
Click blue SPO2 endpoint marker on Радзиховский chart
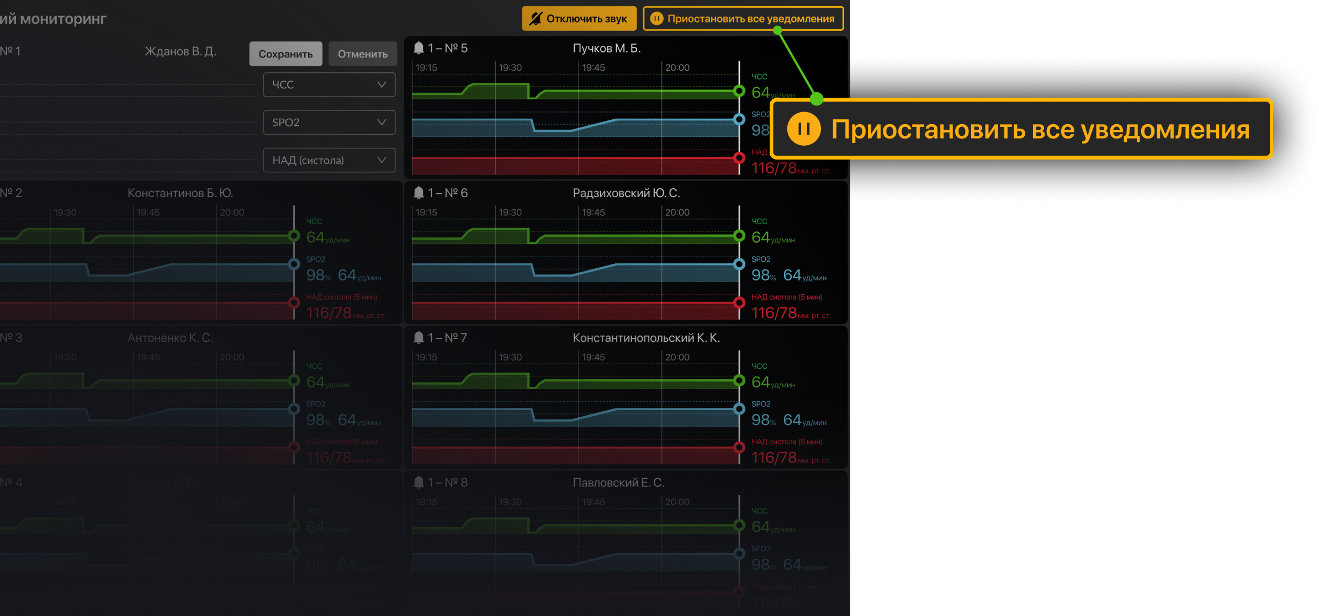(739, 264)
